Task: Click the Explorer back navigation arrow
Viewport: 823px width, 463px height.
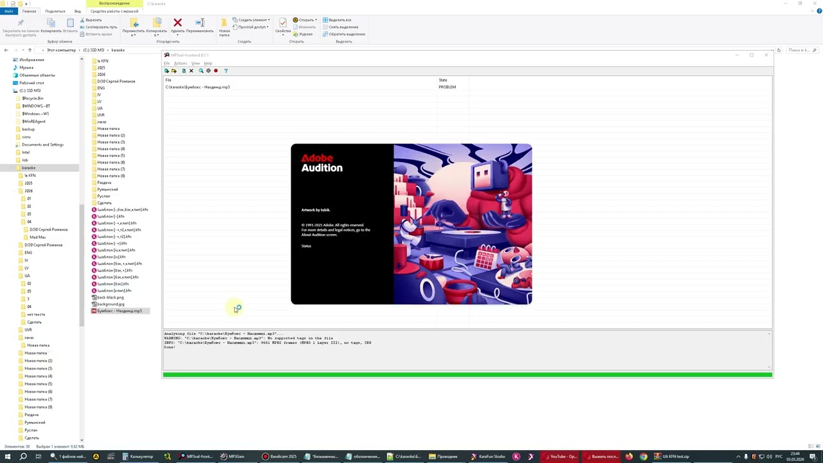Action: coord(6,50)
